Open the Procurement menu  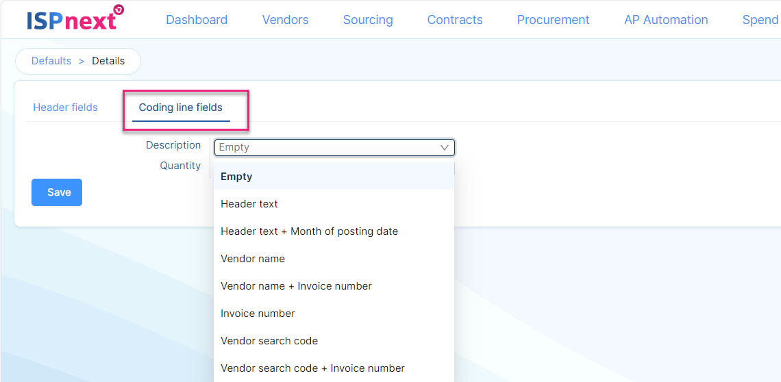(x=554, y=20)
